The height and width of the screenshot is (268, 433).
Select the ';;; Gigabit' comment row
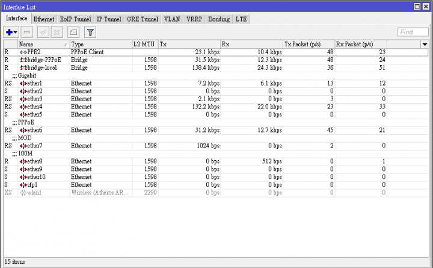tap(216, 75)
